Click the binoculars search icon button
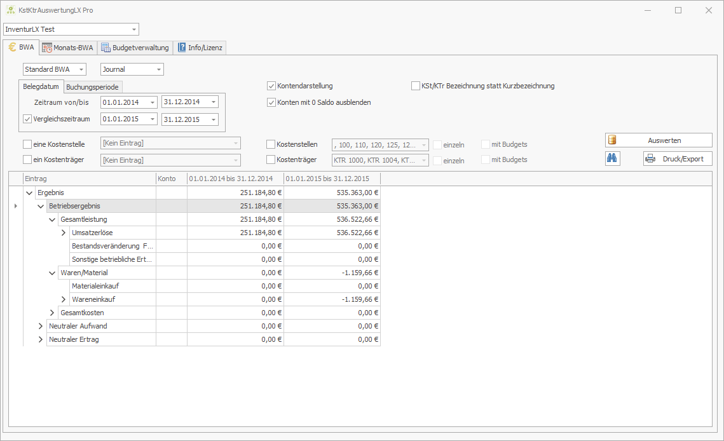 (612, 159)
